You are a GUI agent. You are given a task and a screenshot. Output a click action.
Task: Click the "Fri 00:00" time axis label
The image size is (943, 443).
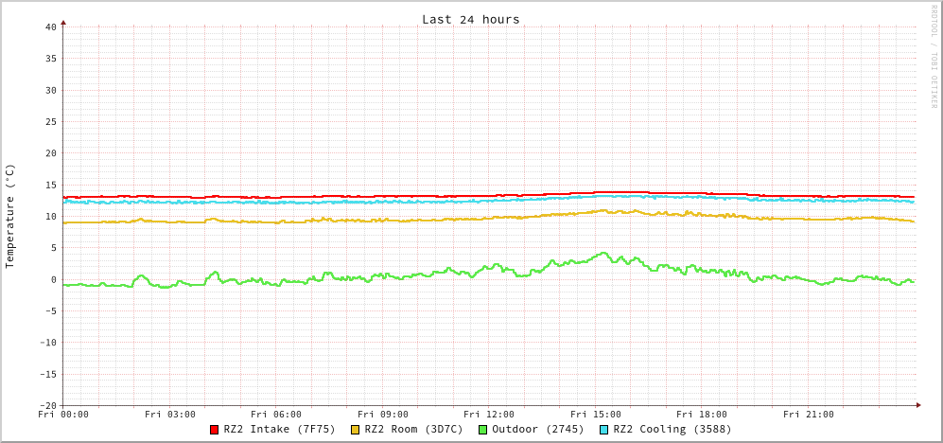63,415
